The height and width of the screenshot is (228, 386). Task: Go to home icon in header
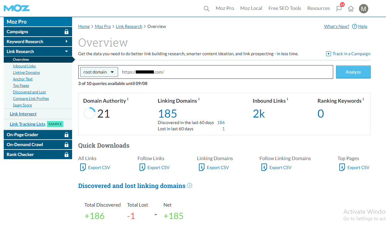tap(351, 9)
